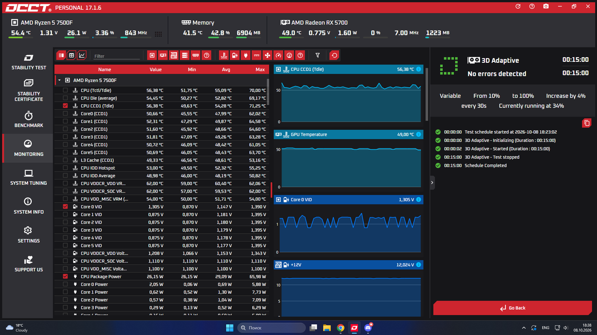
Task: Filter sensors by memory module icon
Action: click(196, 55)
